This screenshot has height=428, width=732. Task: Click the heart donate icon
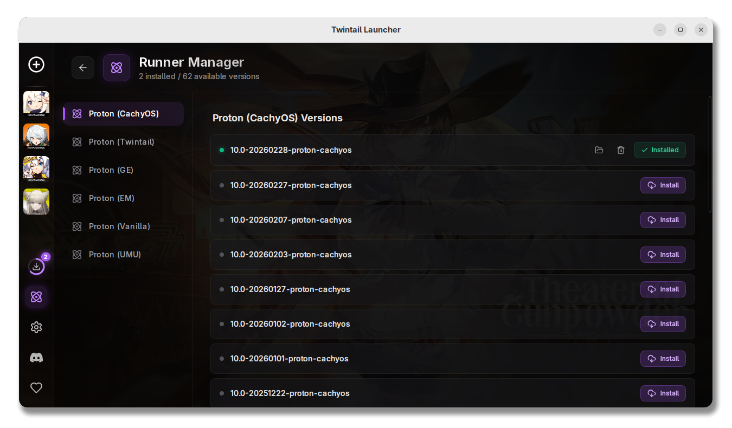click(x=36, y=388)
